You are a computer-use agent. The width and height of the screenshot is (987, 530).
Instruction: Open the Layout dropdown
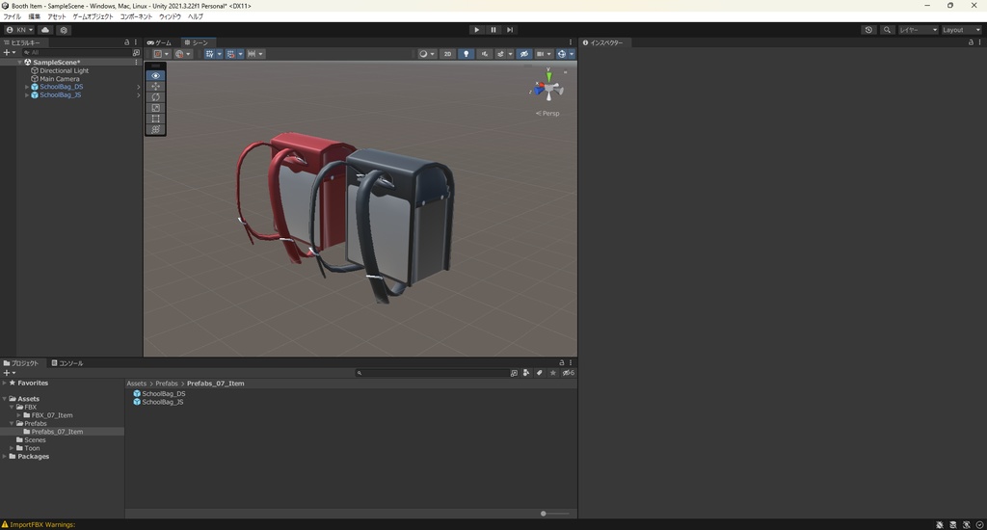(961, 30)
